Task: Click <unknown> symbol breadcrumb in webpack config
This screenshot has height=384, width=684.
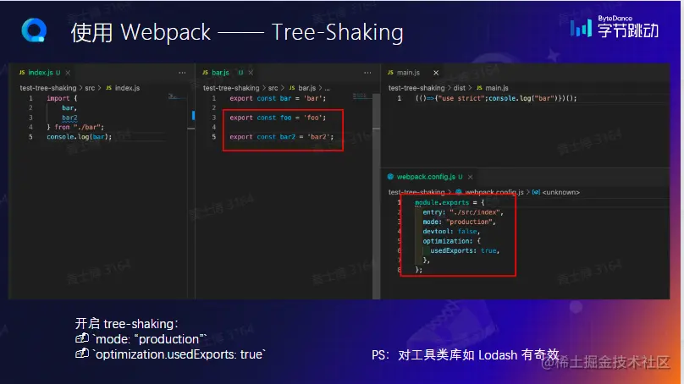Action: click(561, 192)
